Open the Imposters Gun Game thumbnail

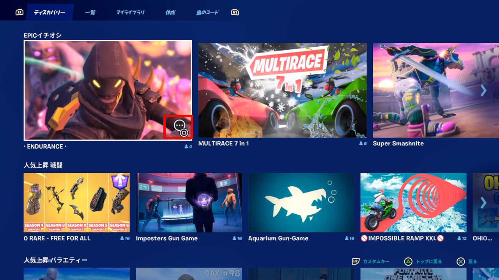point(189,203)
